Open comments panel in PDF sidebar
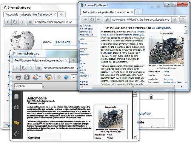This screenshot has height=143, width=191. point(17,123)
